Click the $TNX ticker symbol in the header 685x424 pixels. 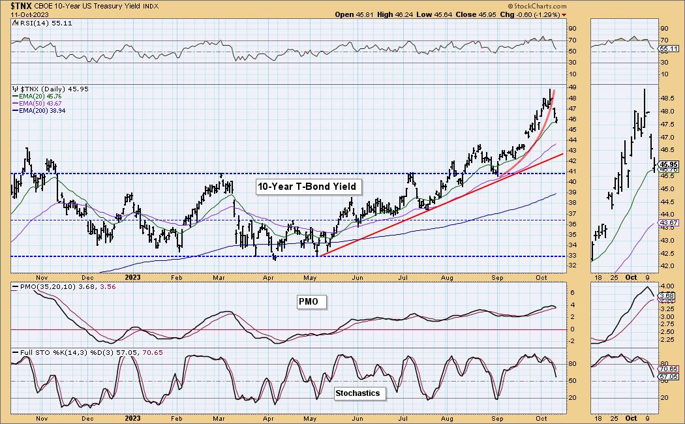click(21, 6)
